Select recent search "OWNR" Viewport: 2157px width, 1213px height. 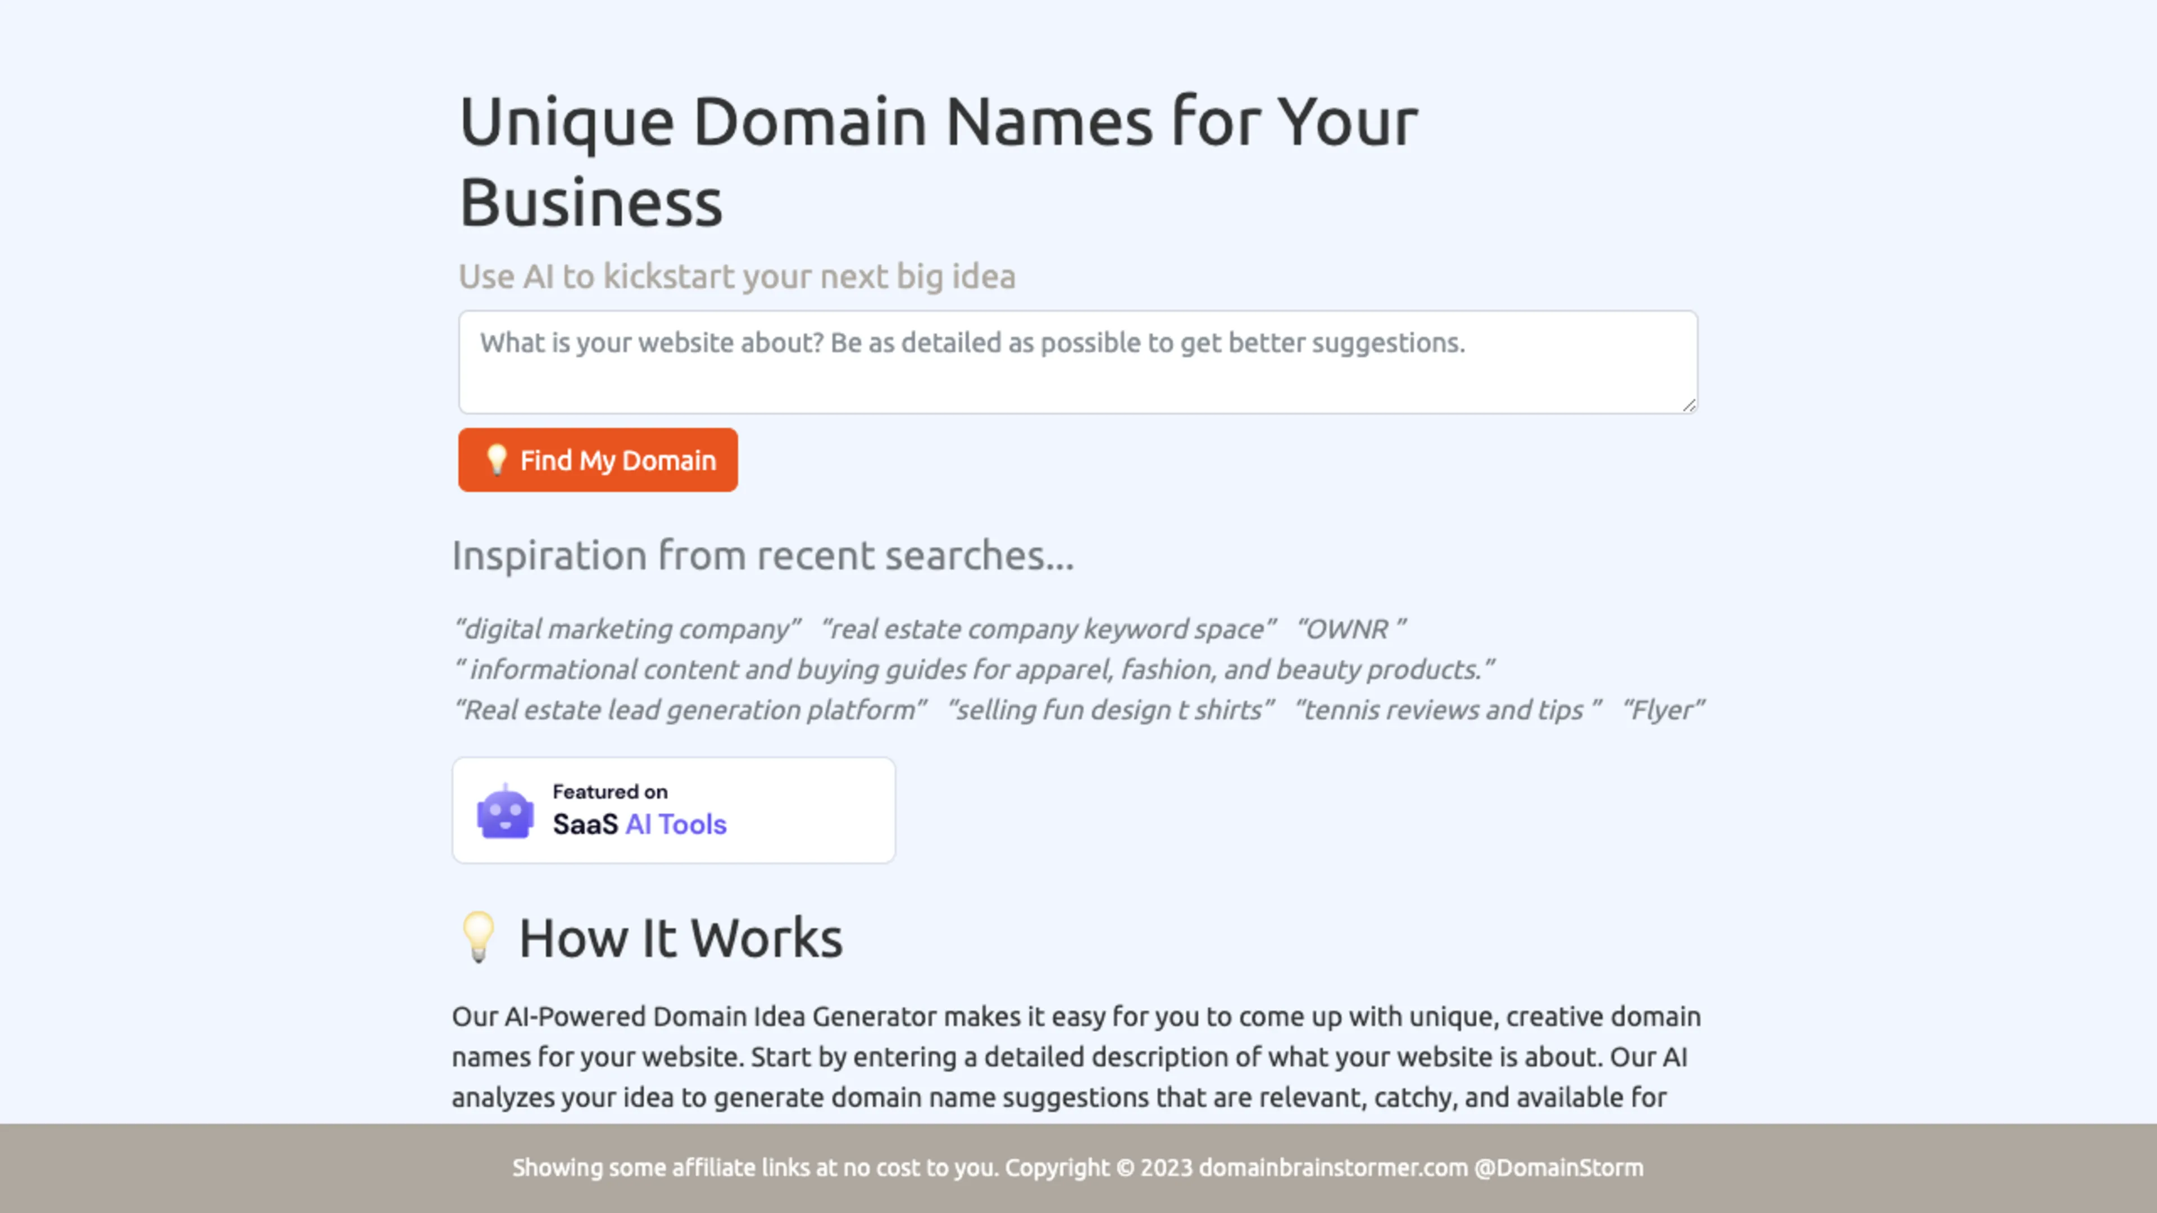point(1350,629)
